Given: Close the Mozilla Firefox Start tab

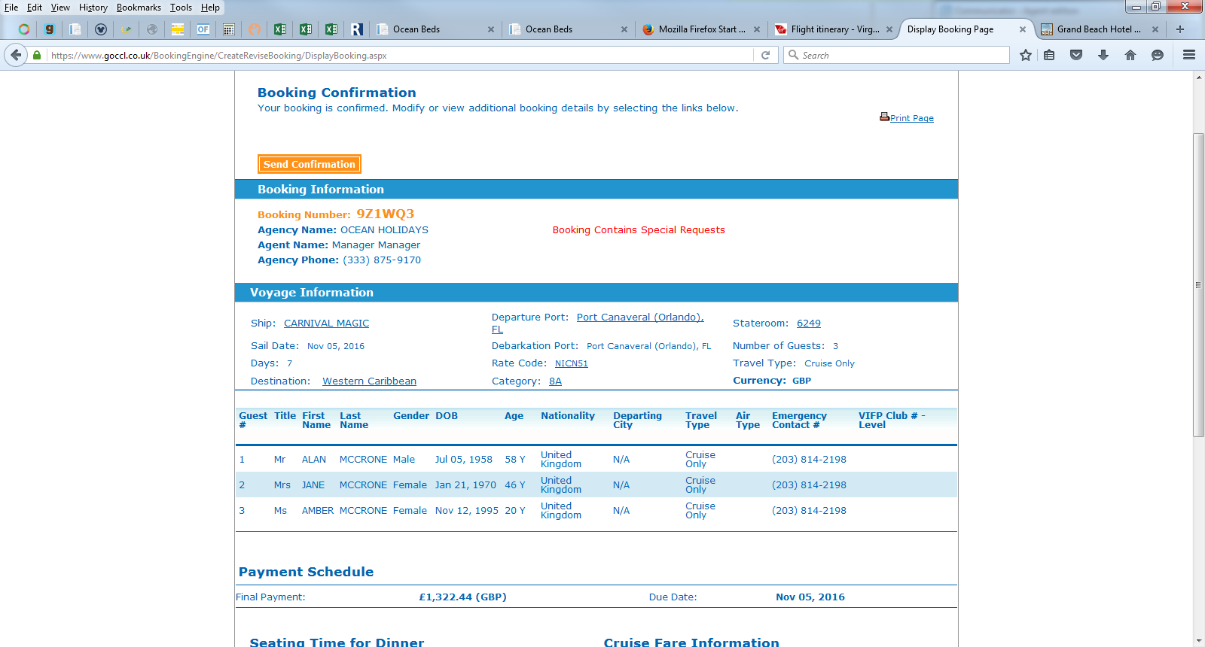Looking at the screenshot, I should pos(757,29).
